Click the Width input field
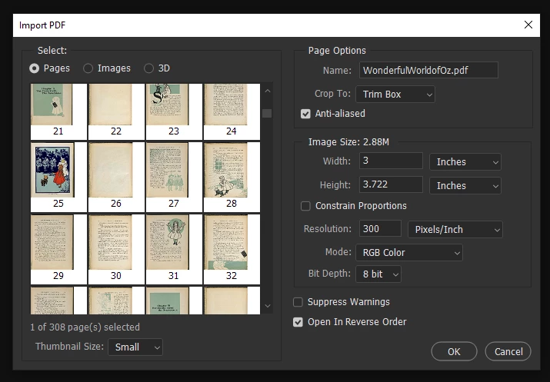The height and width of the screenshot is (382, 550). 391,161
